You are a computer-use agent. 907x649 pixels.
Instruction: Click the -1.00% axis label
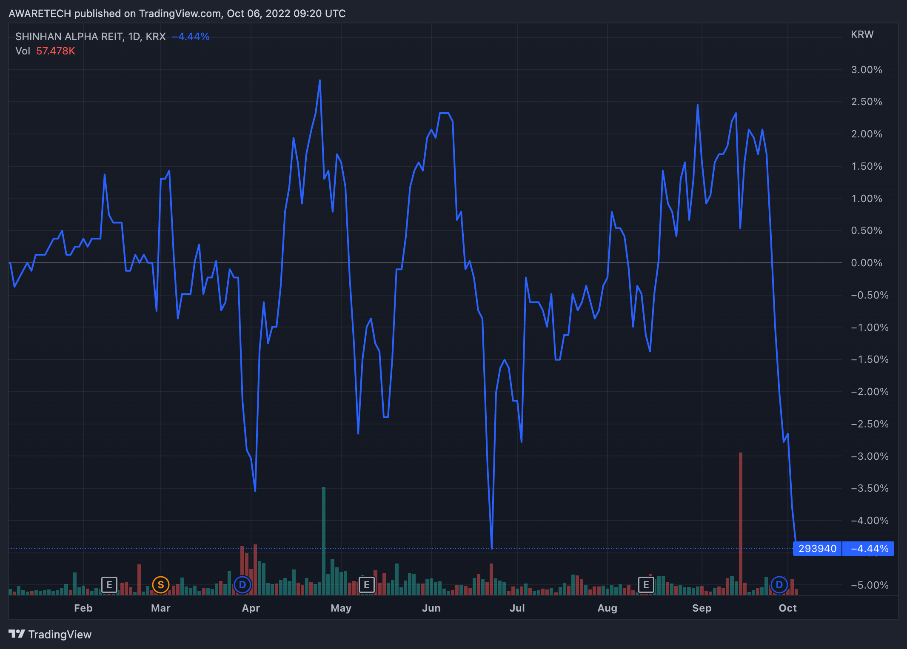click(869, 327)
